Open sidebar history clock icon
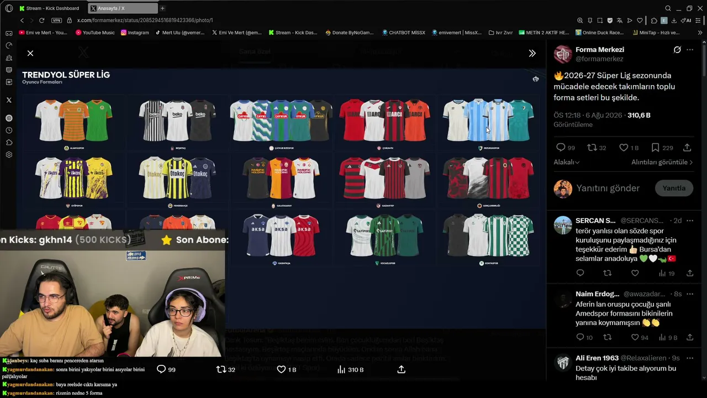707x398 pixels. pyautogui.click(x=9, y=130)
